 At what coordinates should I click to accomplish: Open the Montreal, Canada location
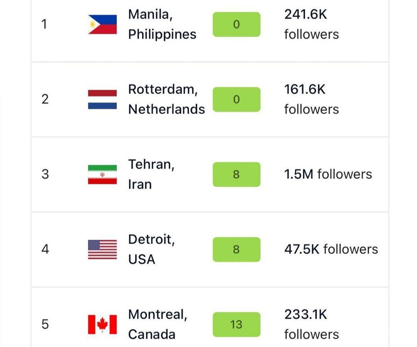tap(158, 324)
